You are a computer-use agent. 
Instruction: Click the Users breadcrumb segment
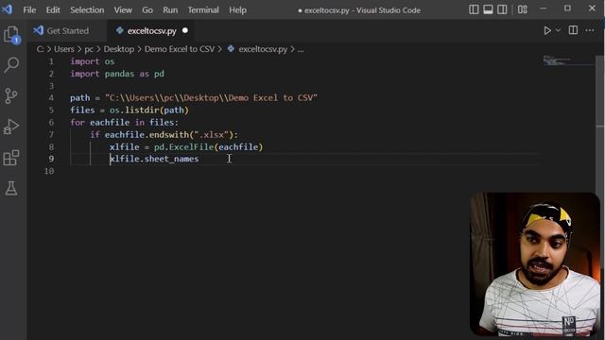pos(64,49)
